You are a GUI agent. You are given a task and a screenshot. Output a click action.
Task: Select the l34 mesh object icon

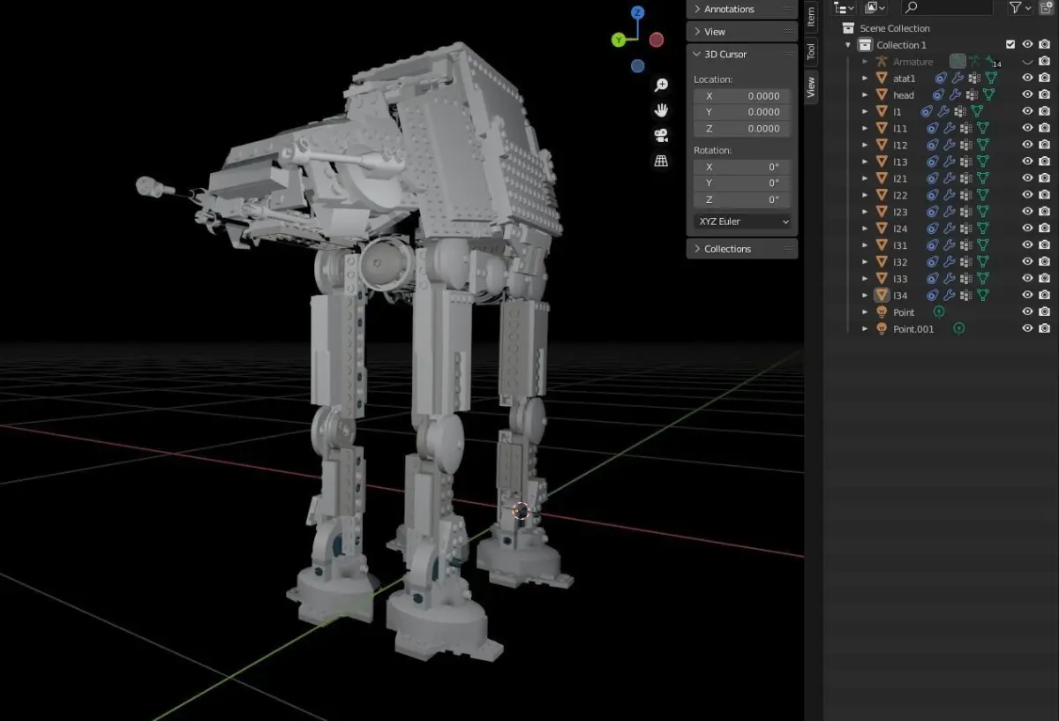coord(881,295)
